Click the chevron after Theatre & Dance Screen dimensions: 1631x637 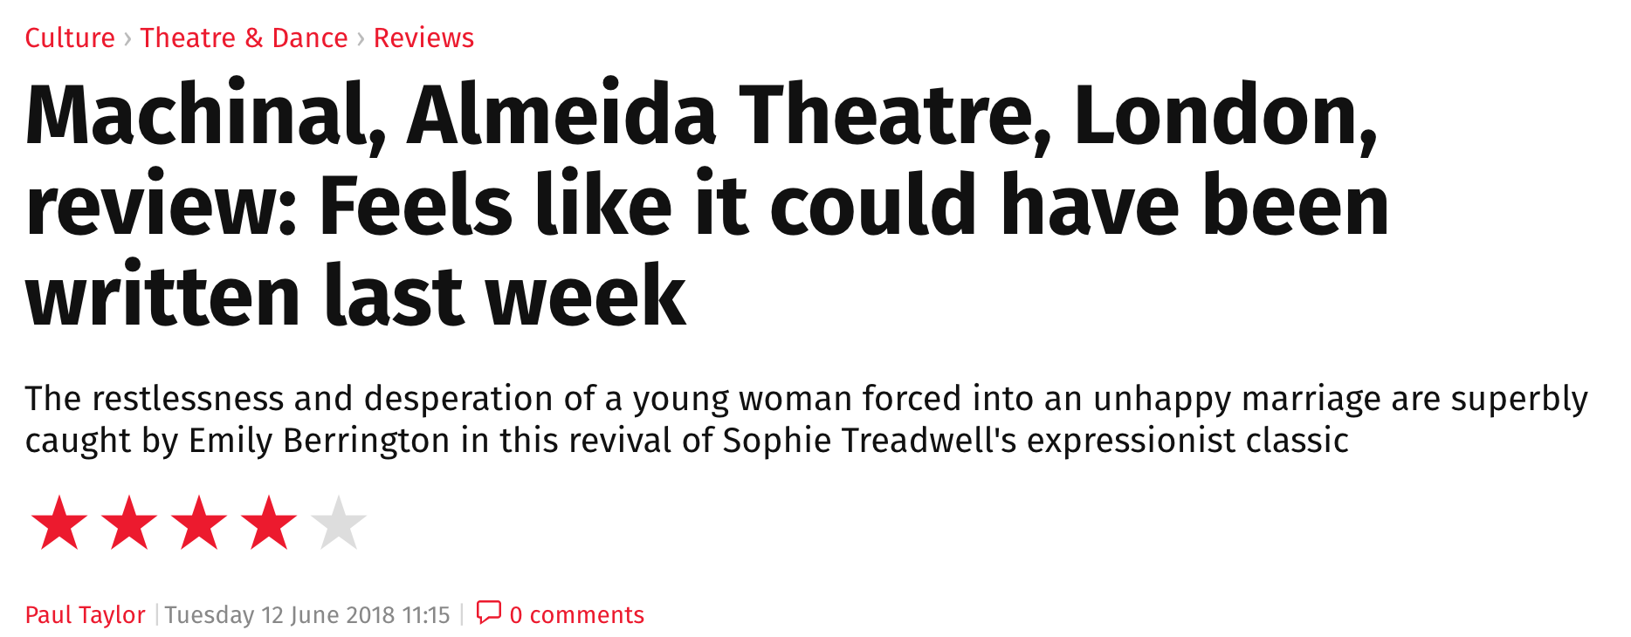click(361, 39)
